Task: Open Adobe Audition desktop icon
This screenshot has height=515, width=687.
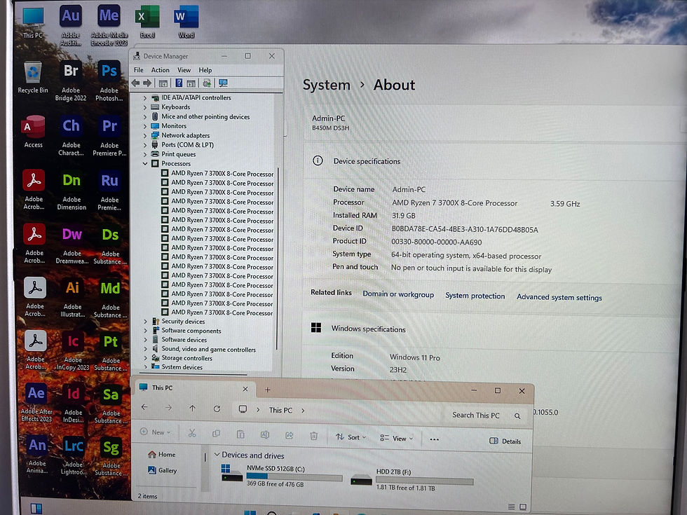Action: point(71,24)
